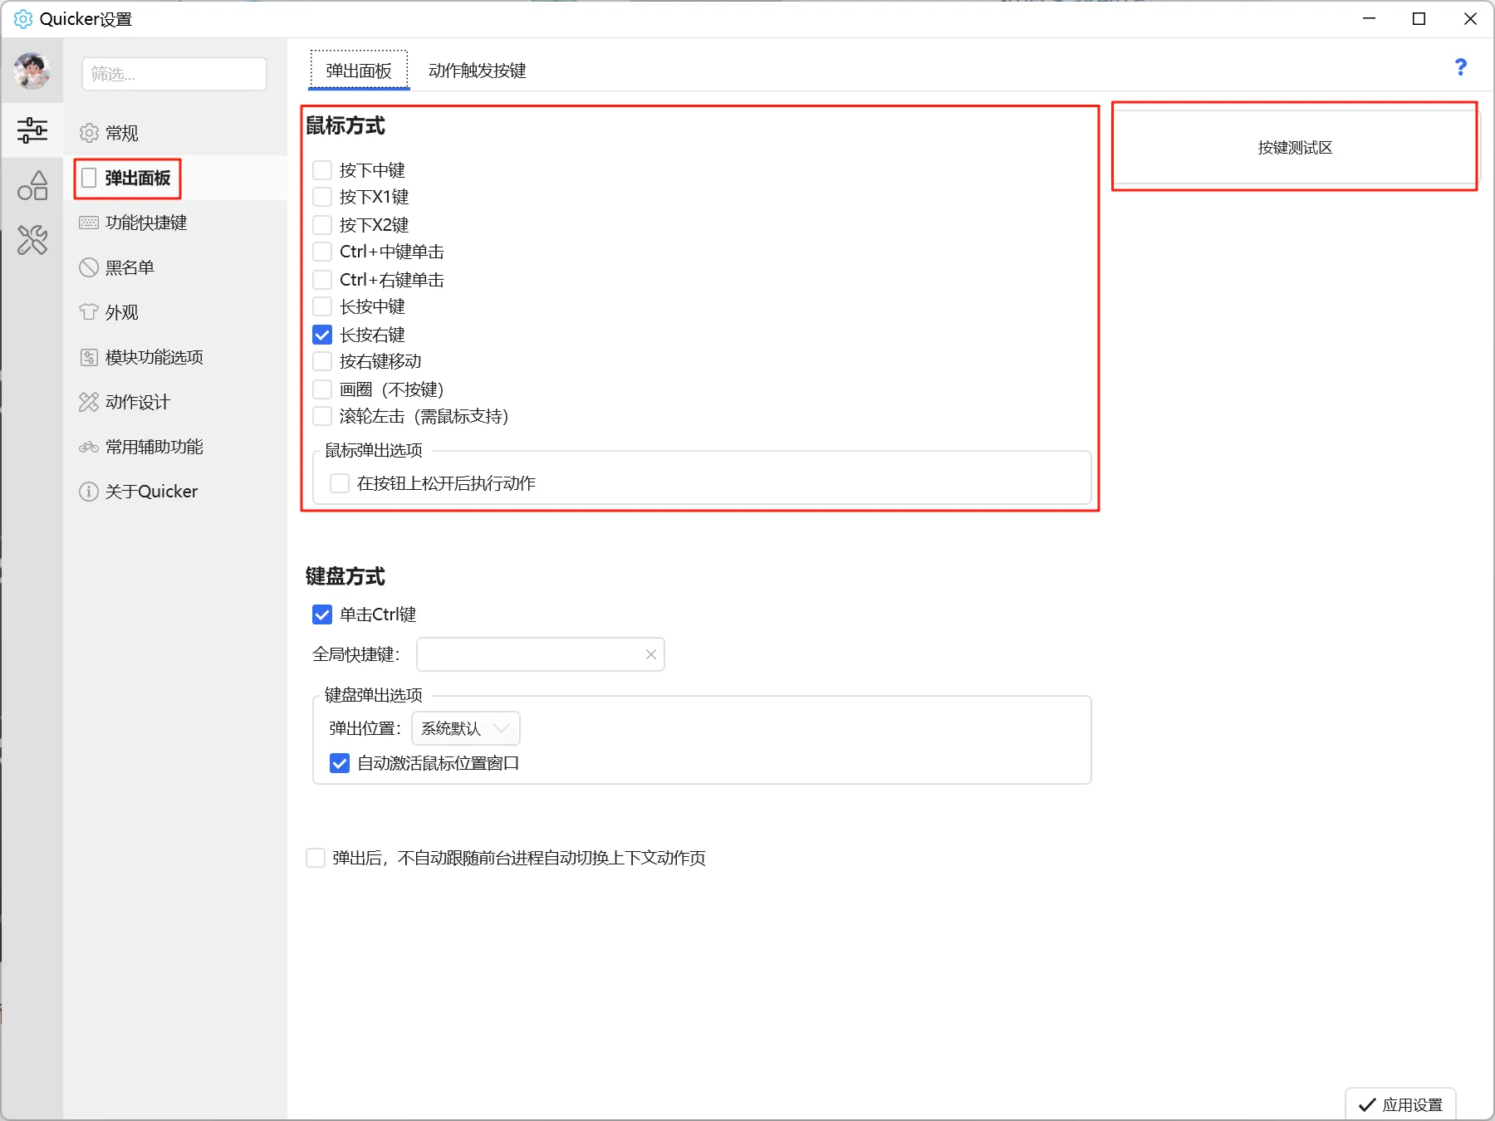Open the user avatar profile picture

pos(32,71)
